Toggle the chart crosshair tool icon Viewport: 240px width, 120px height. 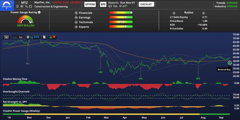[28, 37]
